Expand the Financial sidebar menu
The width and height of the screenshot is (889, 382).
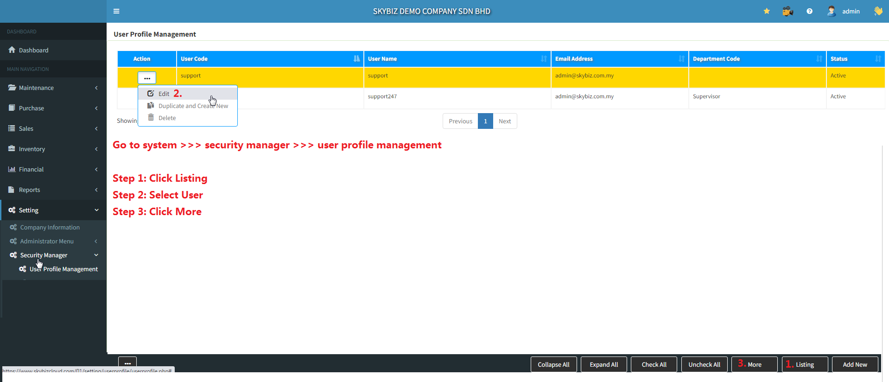pos(53,169)
